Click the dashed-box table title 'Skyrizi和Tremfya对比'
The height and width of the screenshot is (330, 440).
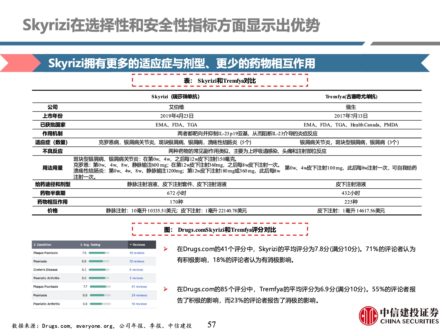pyautogui.click(x=220, y=81)
